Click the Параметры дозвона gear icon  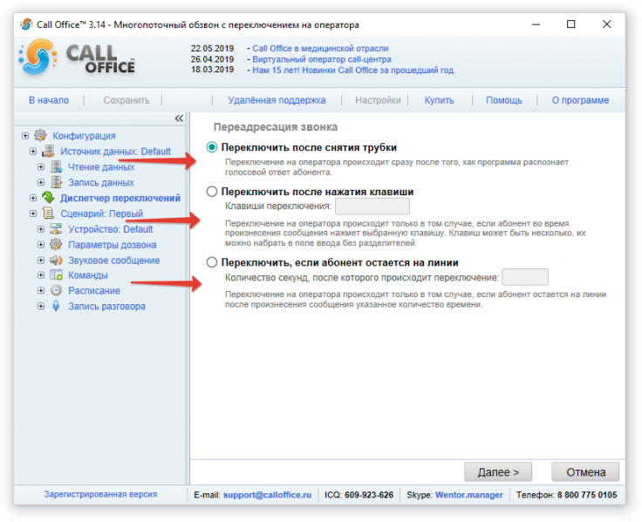coord(56,245)
